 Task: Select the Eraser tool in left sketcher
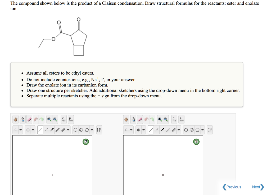coord(29,119)
